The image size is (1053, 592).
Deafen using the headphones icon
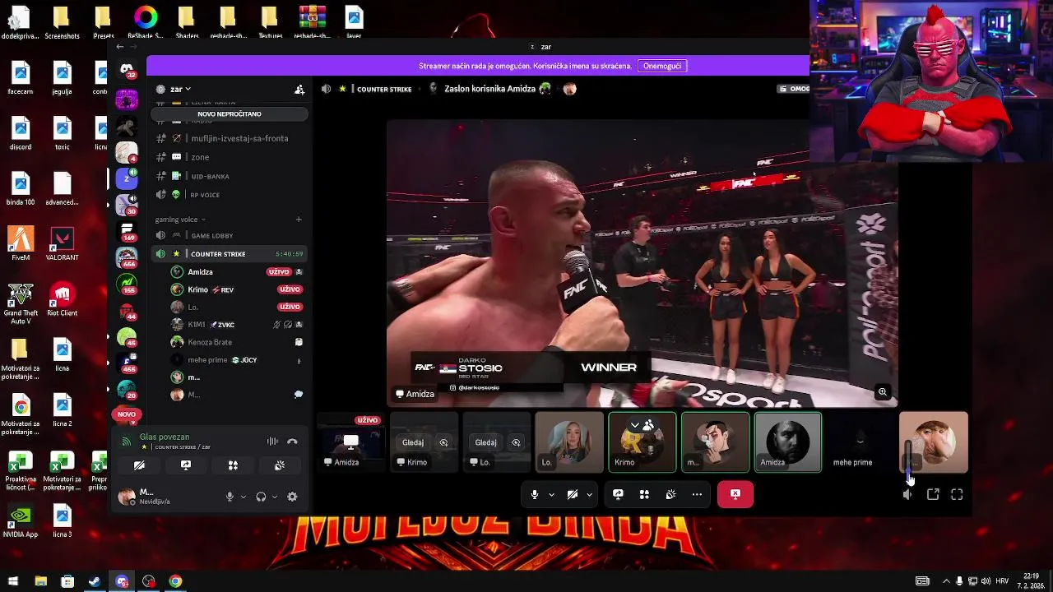[261, 497]
